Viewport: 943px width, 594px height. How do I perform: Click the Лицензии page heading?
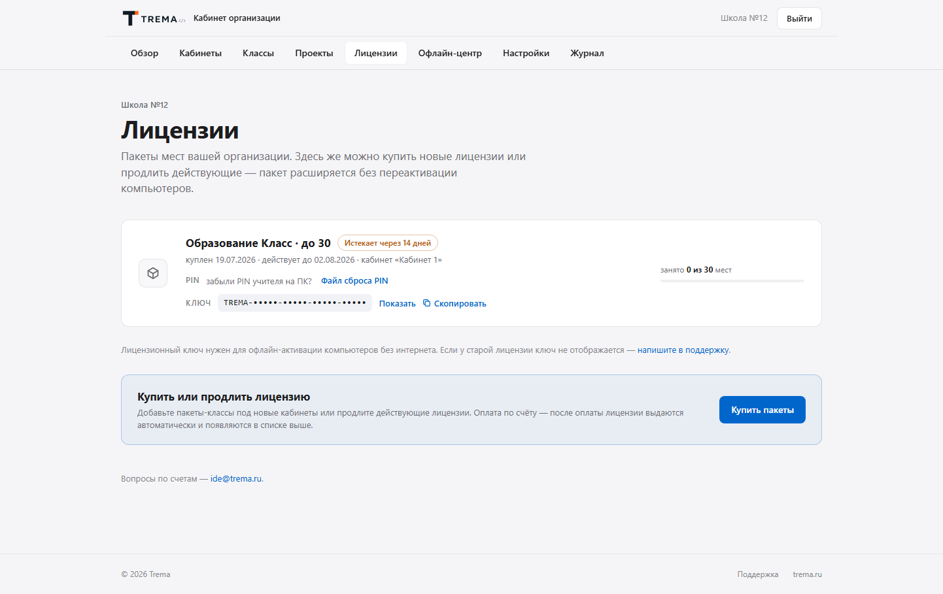(x=180, y=130)
